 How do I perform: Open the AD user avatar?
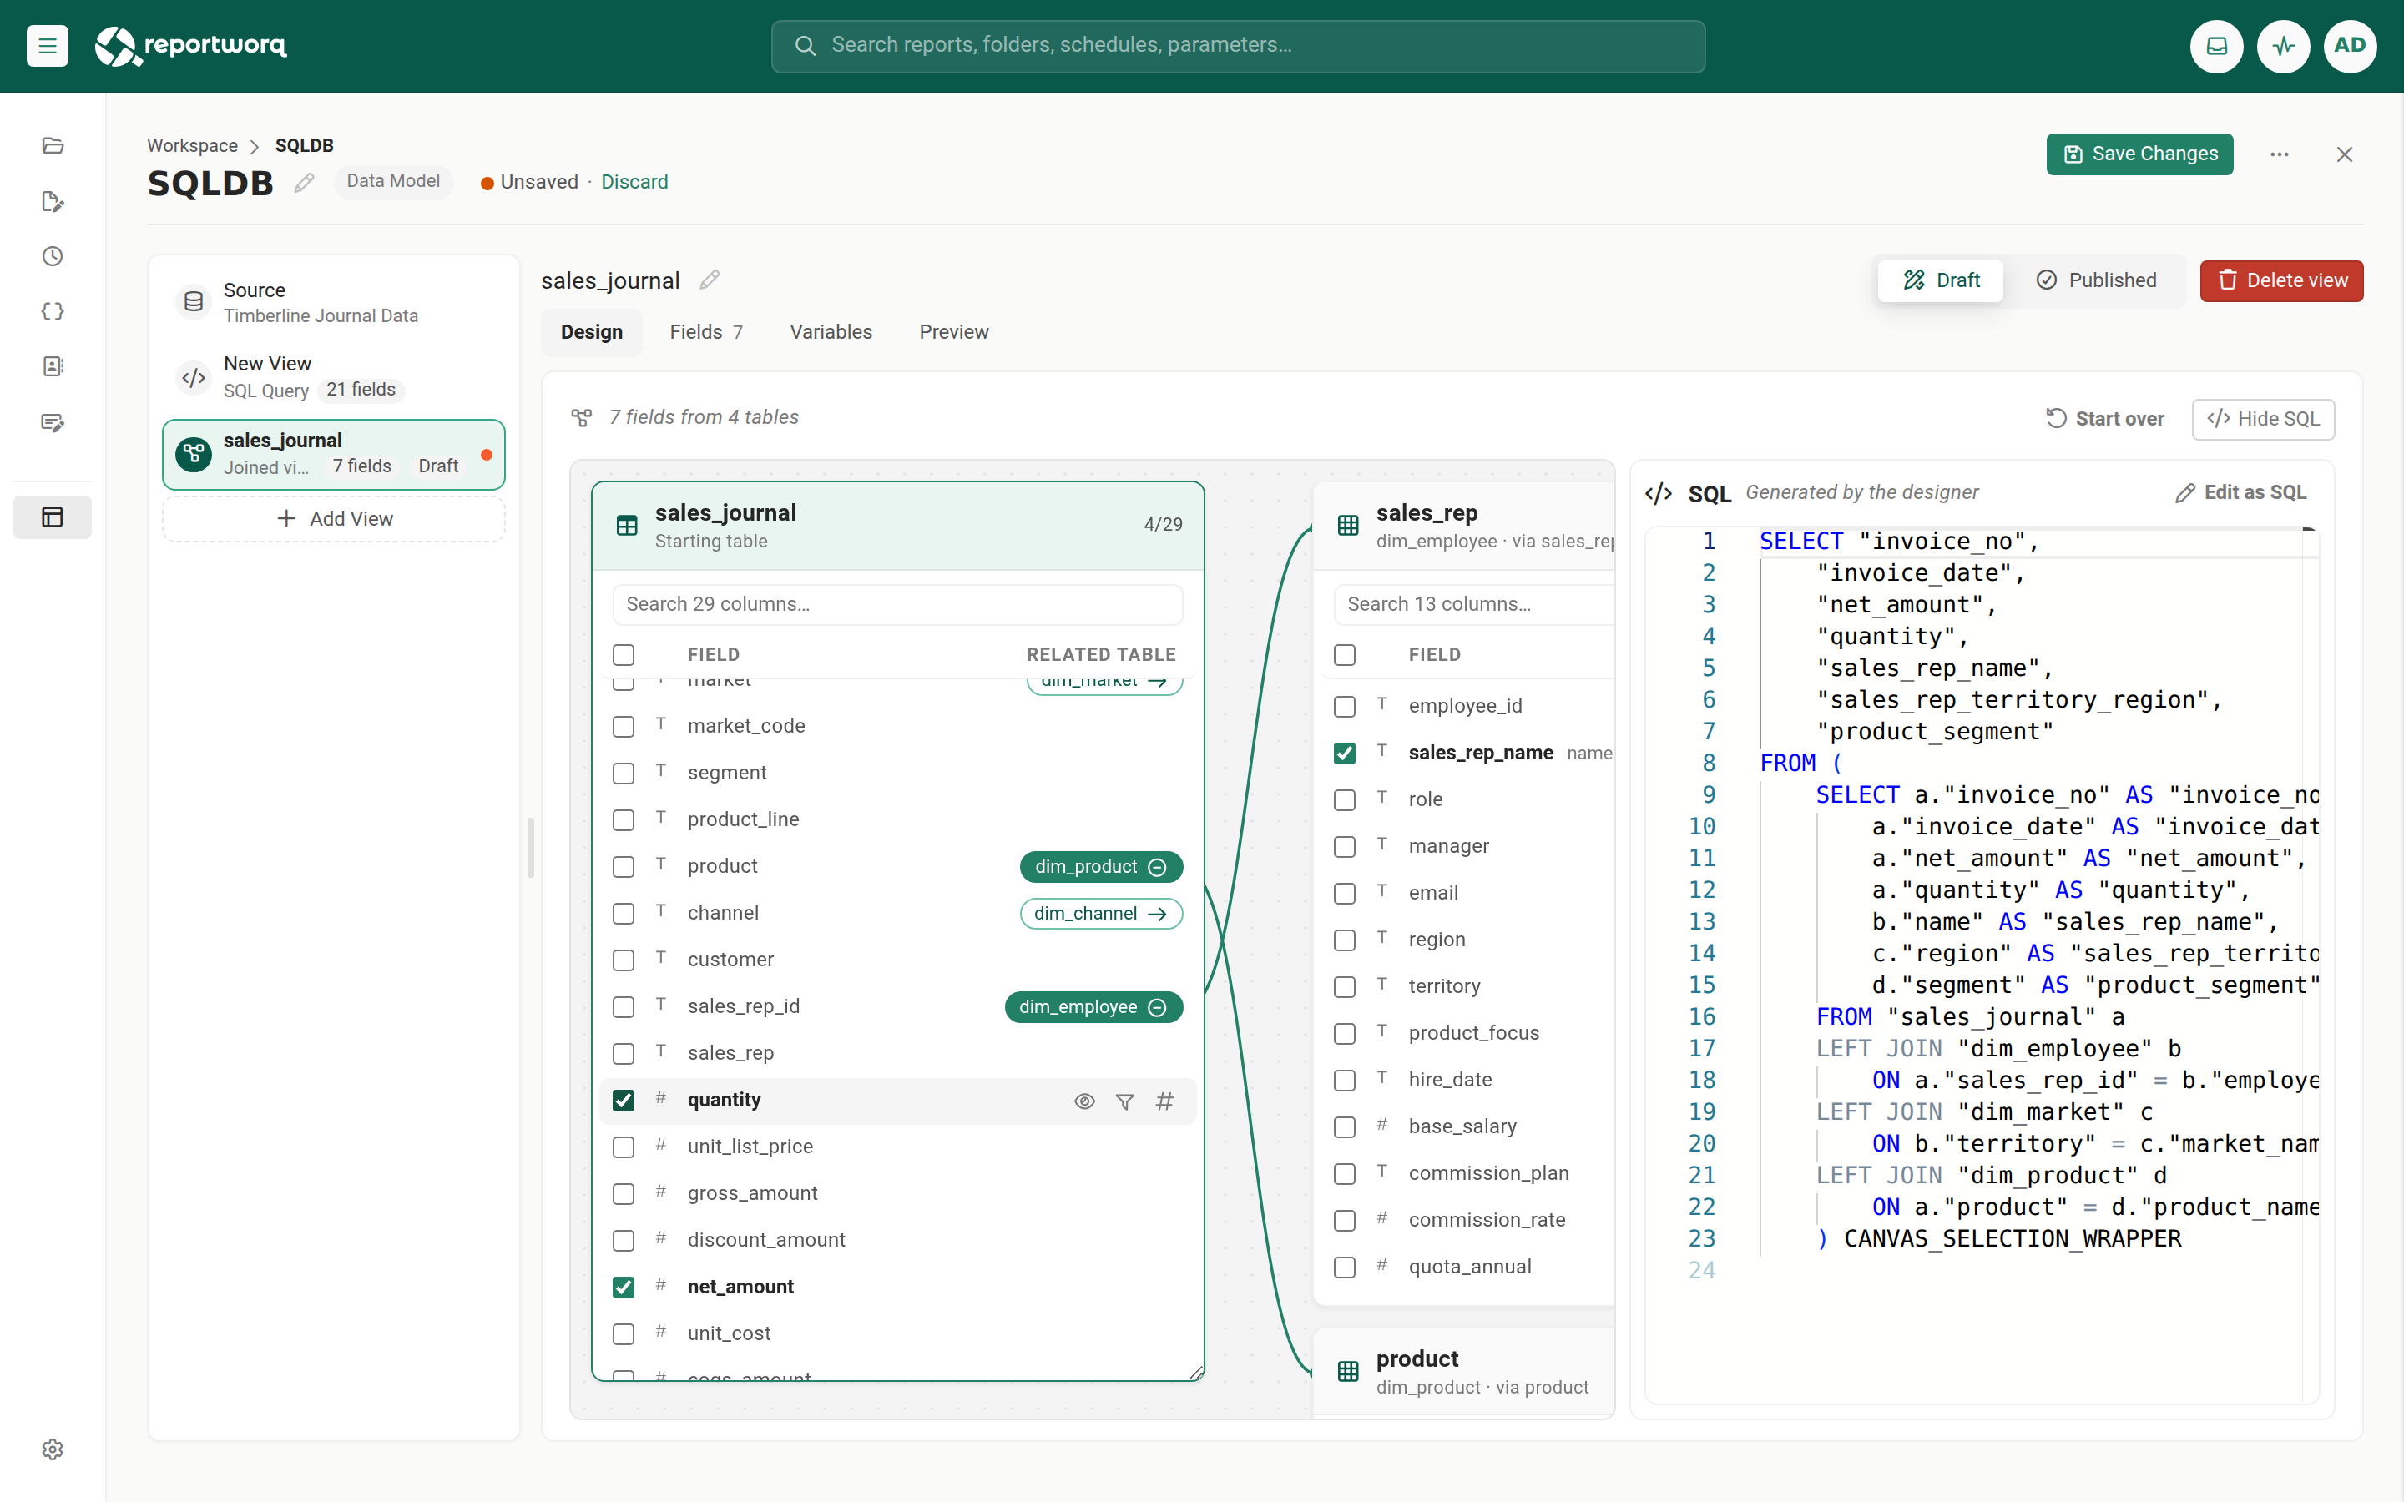[2350, 46]
